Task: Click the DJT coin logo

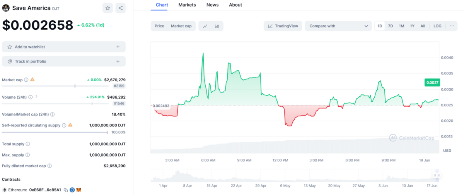Action: pyautogui.click(x=6, y=8)
